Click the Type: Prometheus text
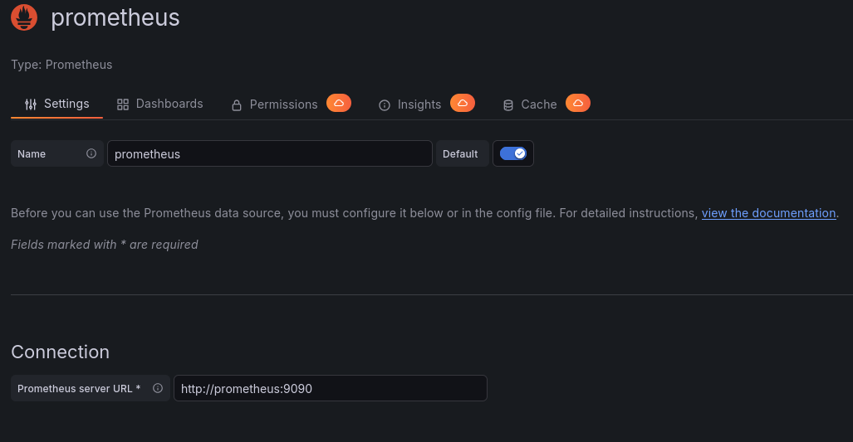853x442 pixels. tap(61, 65)
